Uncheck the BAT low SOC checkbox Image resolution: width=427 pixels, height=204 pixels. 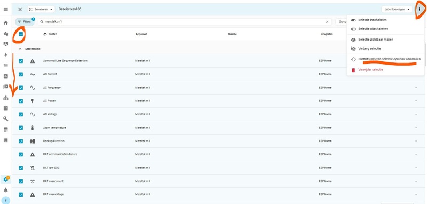[21, 168]
